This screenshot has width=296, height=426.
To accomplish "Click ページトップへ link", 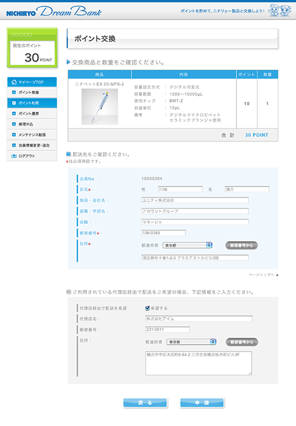I will point(263,275).
